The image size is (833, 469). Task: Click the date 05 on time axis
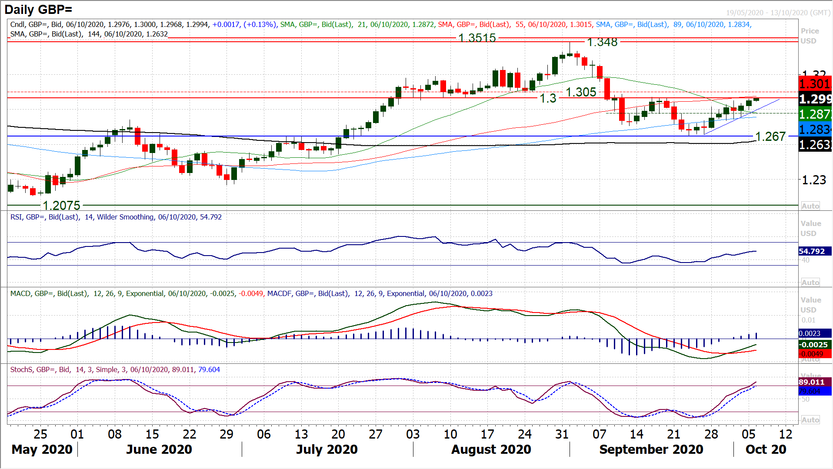[x=749, y=434]
